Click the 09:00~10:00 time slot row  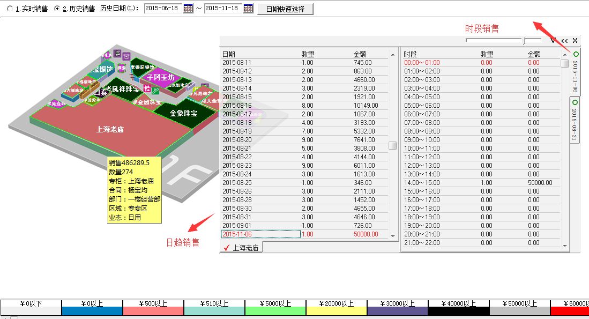pyautogui.click(x=481, y=140)
